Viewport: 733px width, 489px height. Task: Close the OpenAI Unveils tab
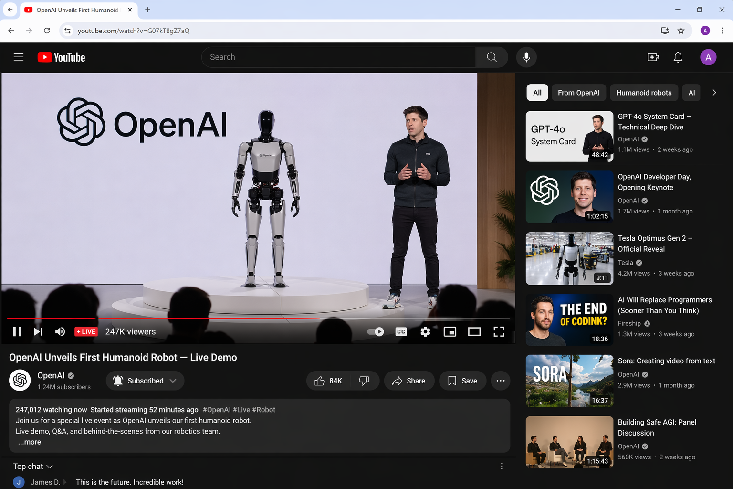pos(130,10)
